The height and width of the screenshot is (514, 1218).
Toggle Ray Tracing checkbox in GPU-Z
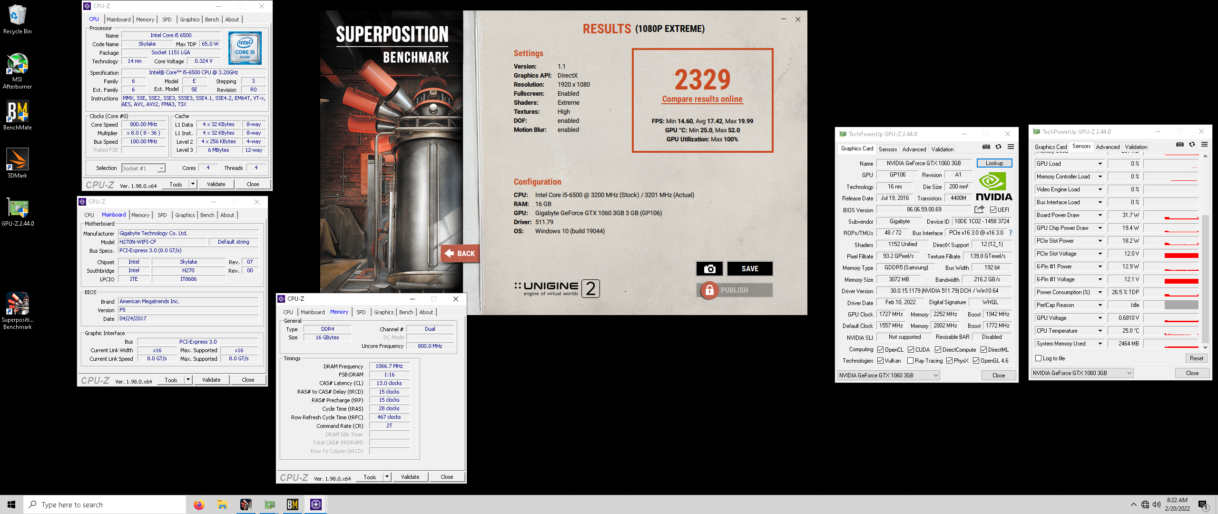pos(910,361)
